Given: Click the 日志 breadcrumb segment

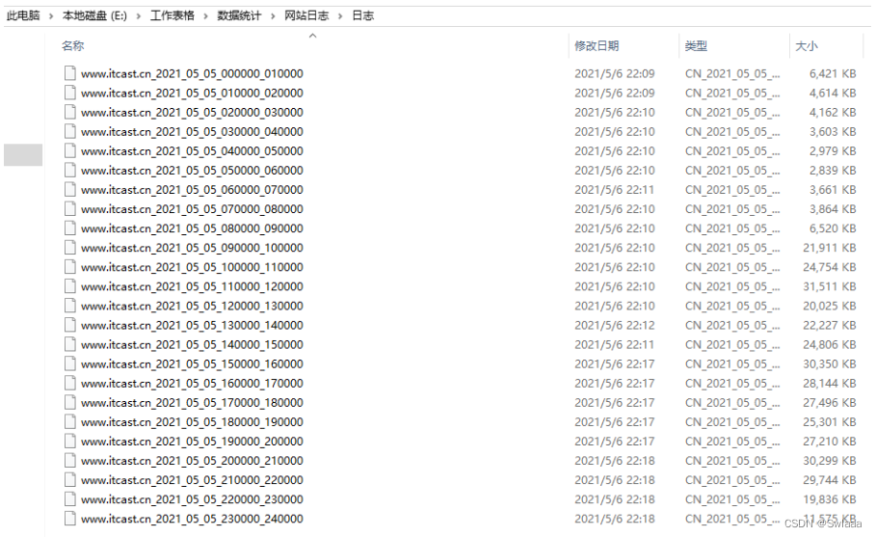Looking at the screenshot, I should click(x=362, y=15).
